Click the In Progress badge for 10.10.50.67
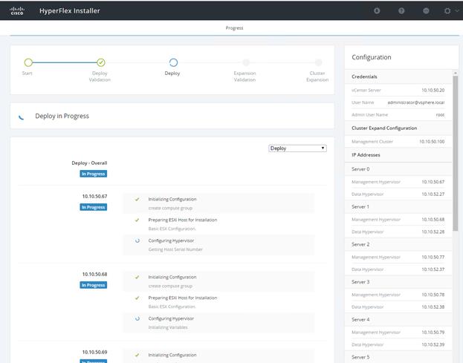Viewport: 463px width, 363px height. [94, 207]
